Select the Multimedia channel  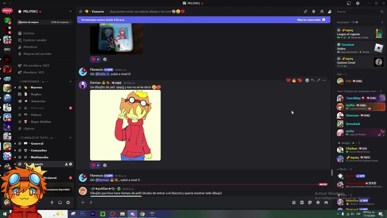[45, 157]
